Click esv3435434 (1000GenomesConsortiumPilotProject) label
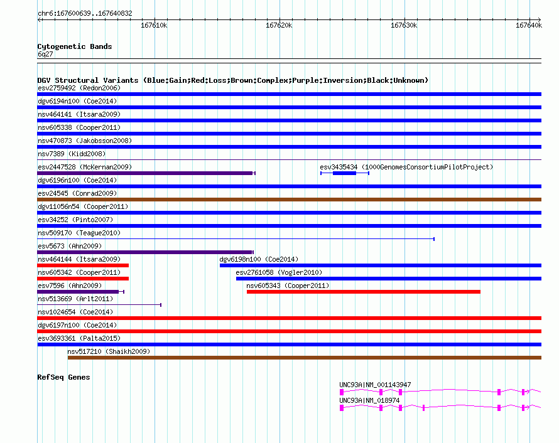This screenshot has width=559, height=443. pyautogui.click(x=406, y=167)
